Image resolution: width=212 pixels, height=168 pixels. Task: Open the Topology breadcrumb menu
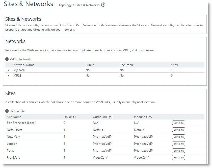[65, 5]
